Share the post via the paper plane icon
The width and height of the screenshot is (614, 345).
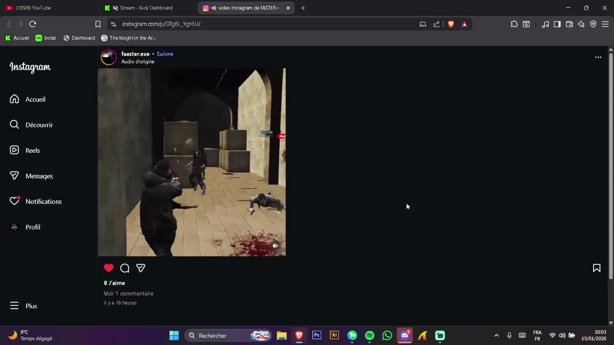coord(141,268)
